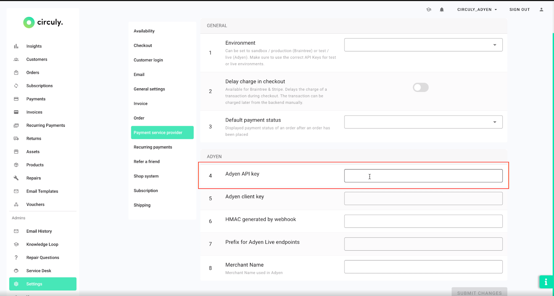
Task: Click the Assets icon in sidebar
Action: point(16,152)
